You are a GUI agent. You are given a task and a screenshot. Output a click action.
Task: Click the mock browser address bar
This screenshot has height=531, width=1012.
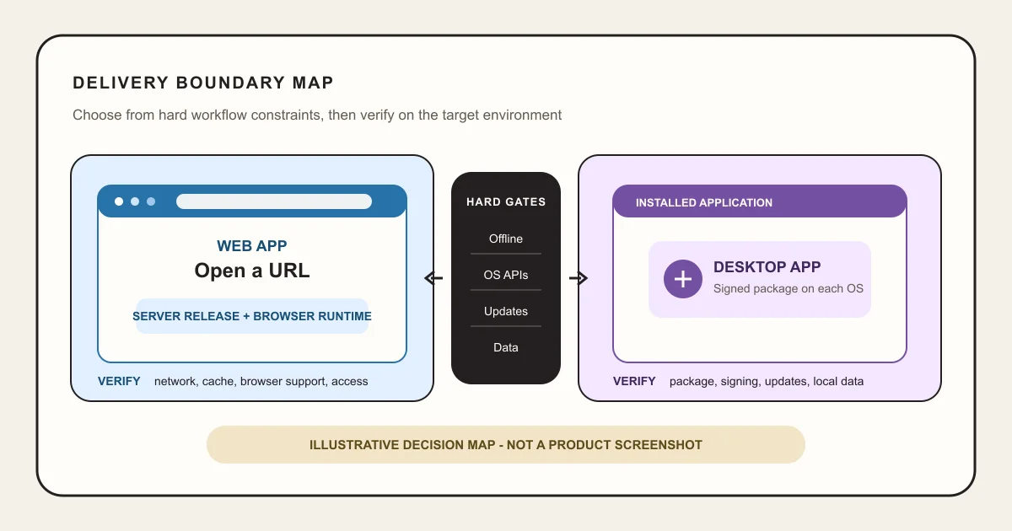[274, 201]
